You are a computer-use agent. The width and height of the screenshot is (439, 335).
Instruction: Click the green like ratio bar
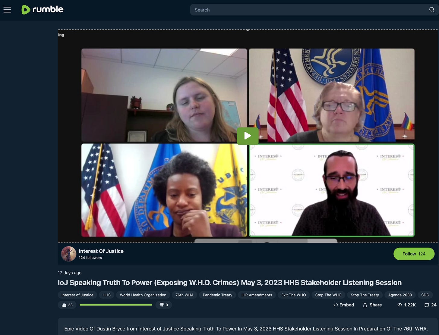116,305
